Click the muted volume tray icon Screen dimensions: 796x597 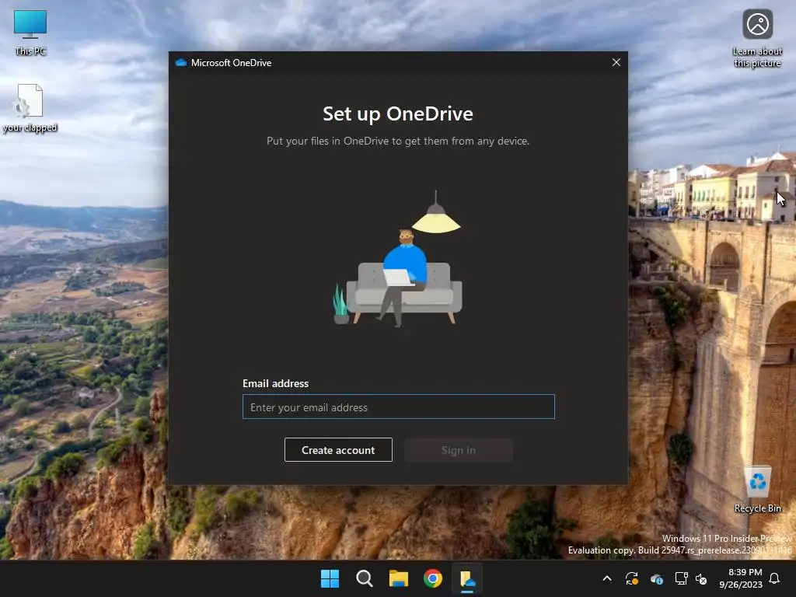click(x=701, y=578)
